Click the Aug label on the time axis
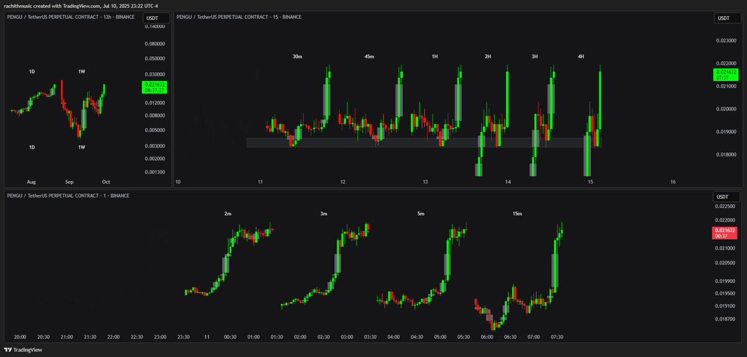This screenshot has height=357, width=747. coord(31,182)
